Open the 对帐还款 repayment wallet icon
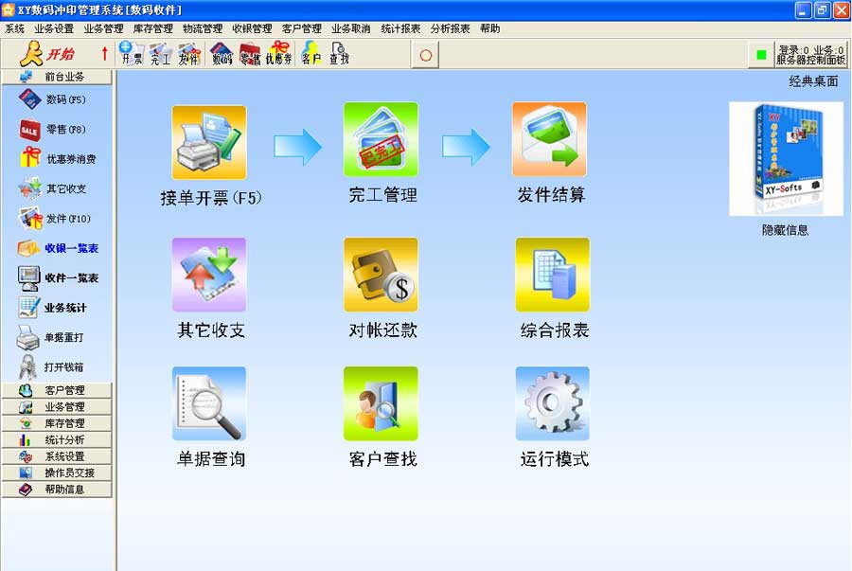This screenshot has width=852, height=571. [x=381, y=275]
